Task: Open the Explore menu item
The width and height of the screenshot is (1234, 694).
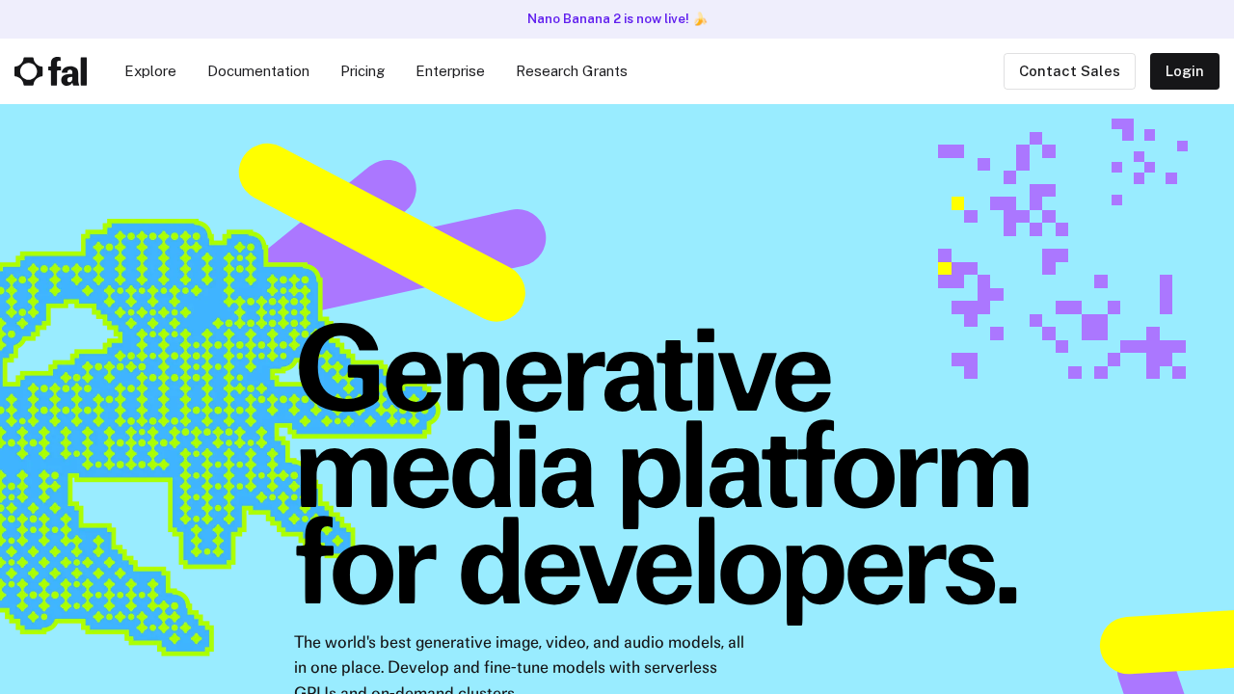Action: (150, 71)
